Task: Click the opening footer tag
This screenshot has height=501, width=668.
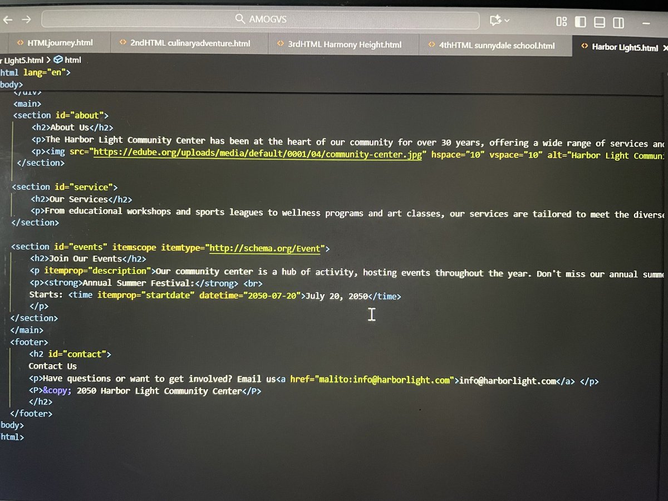Action: pos(29,342)
